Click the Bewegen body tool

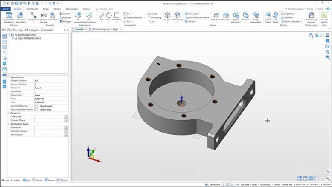click(x=226, y=17)
